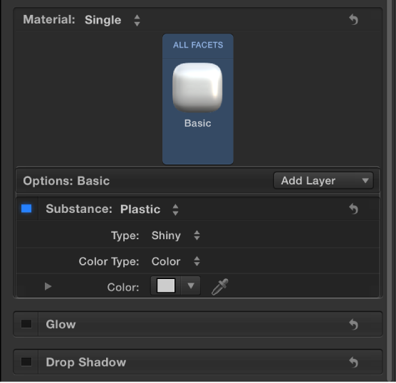Enable the Glow checkbox
The image size is (396, 383).
click(26, 324)
